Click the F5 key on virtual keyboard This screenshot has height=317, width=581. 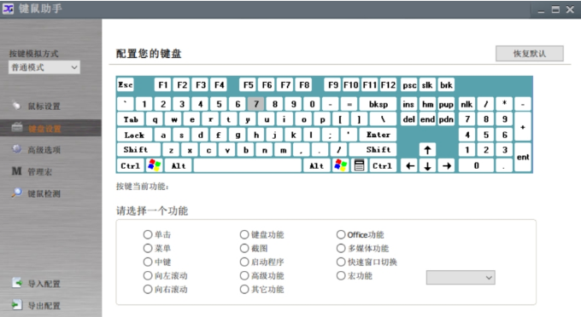point(249,85)
